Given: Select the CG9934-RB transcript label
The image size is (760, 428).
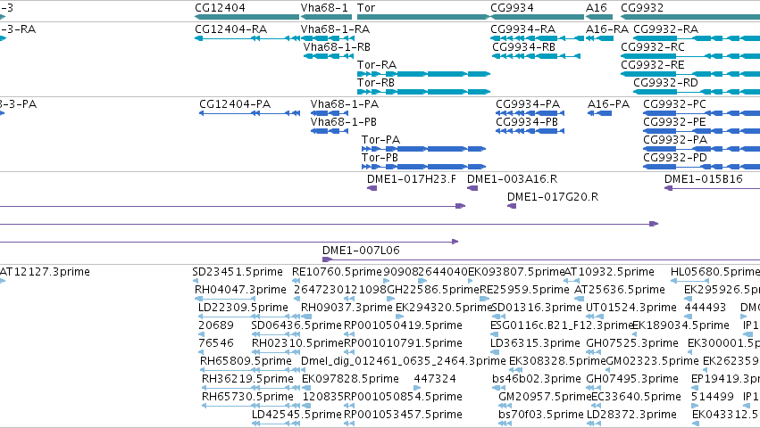Looking at the screenshot, I should coord(524,47).
